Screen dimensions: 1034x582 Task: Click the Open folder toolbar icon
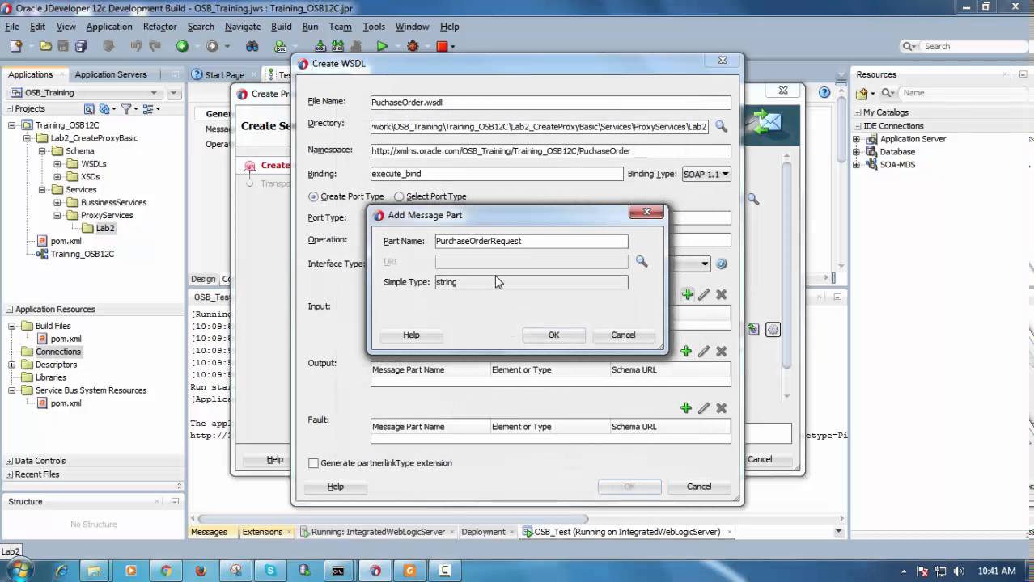pyautogui.click(x=46, y=46)
